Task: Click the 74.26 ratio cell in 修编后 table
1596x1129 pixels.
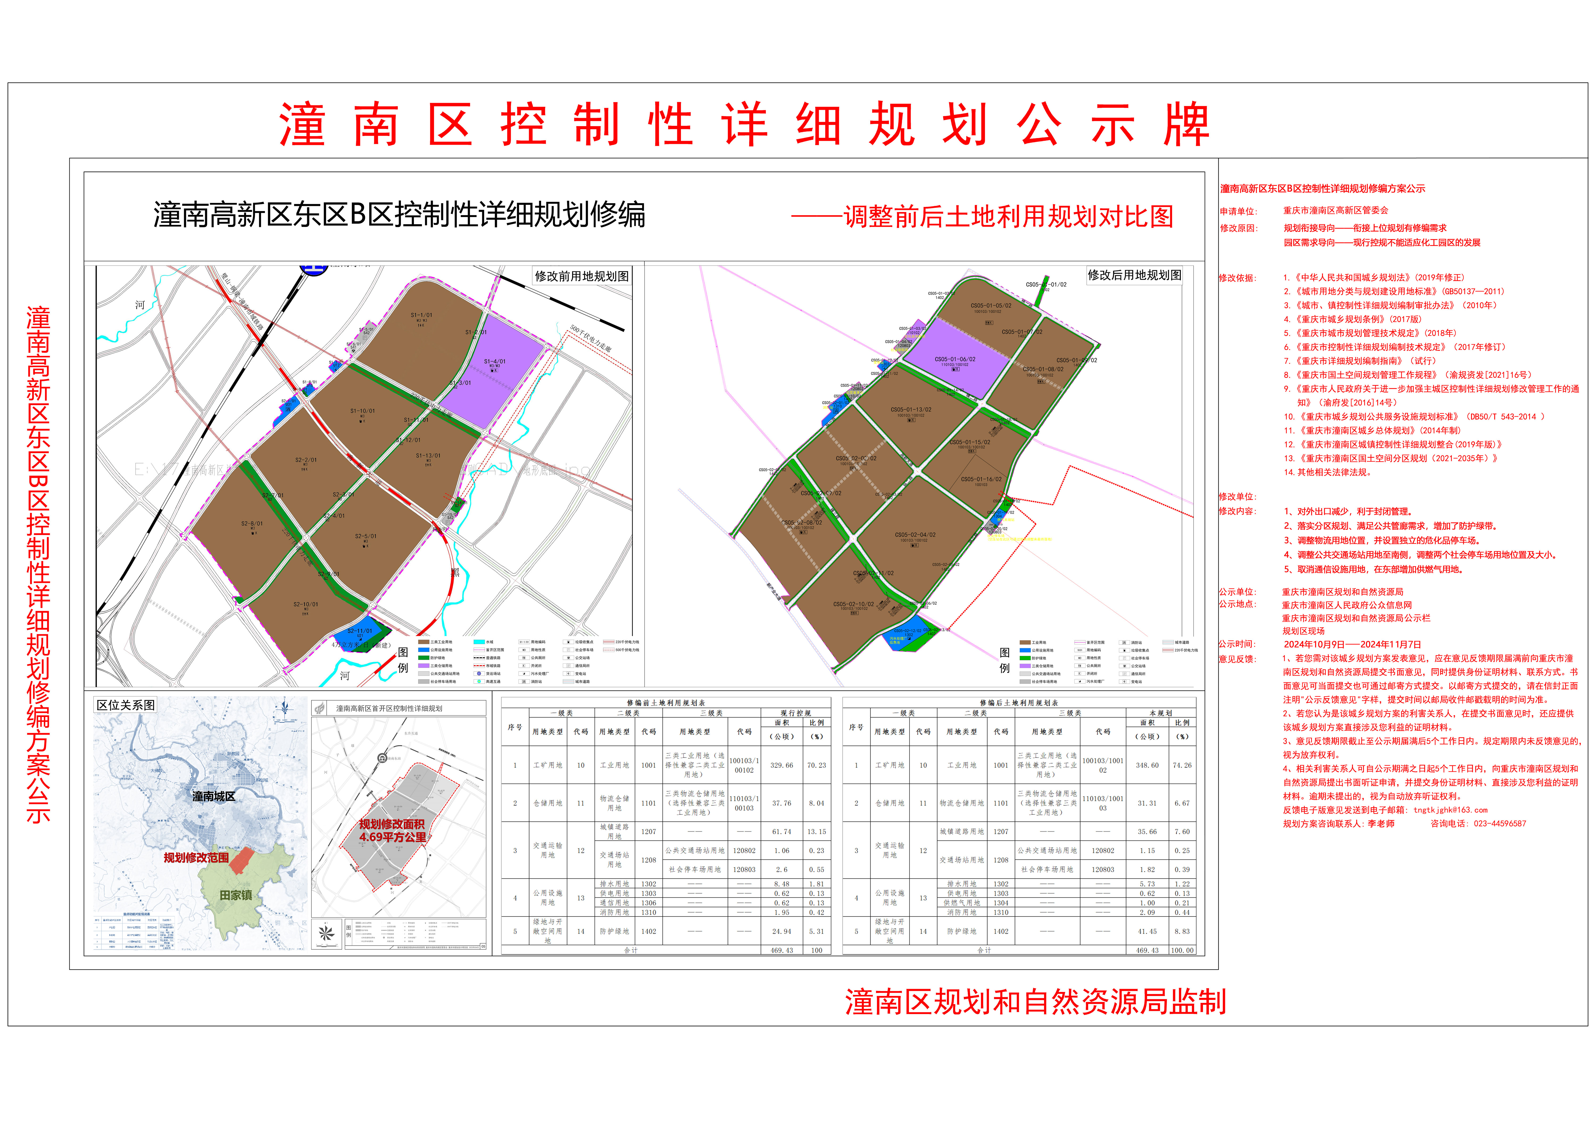Action: pyautogui.click(x=1182, y=765)
